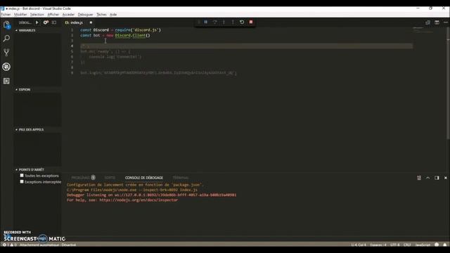450x253 pixels.
Task: Open the Aide menu
Action: [x=113, y=14]
